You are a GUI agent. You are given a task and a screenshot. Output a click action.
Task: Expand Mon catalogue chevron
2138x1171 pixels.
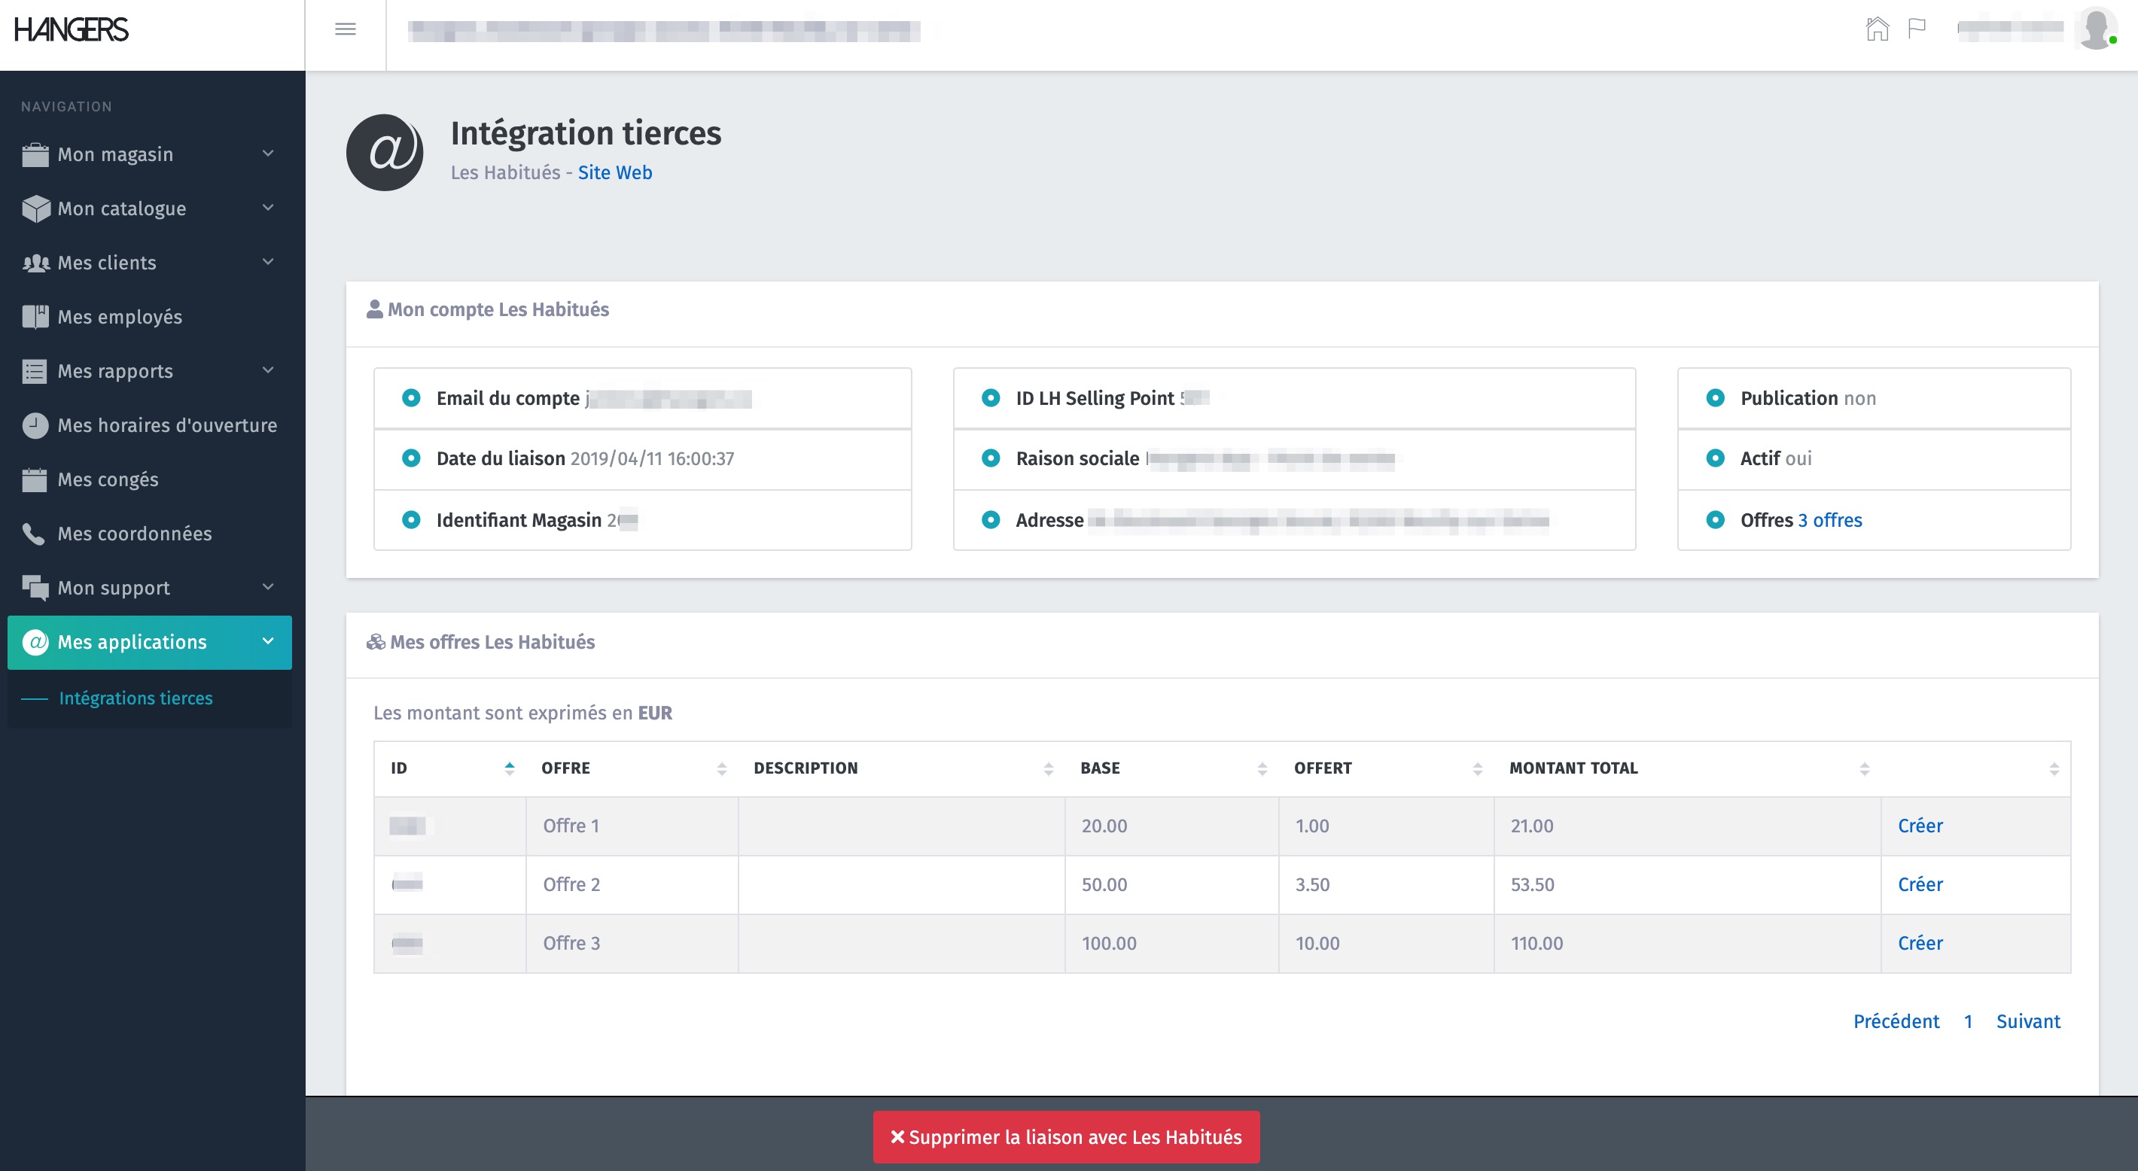[x=268, y=208]
